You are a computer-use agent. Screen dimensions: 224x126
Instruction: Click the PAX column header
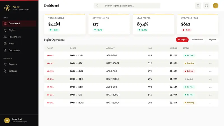(150, 48)
